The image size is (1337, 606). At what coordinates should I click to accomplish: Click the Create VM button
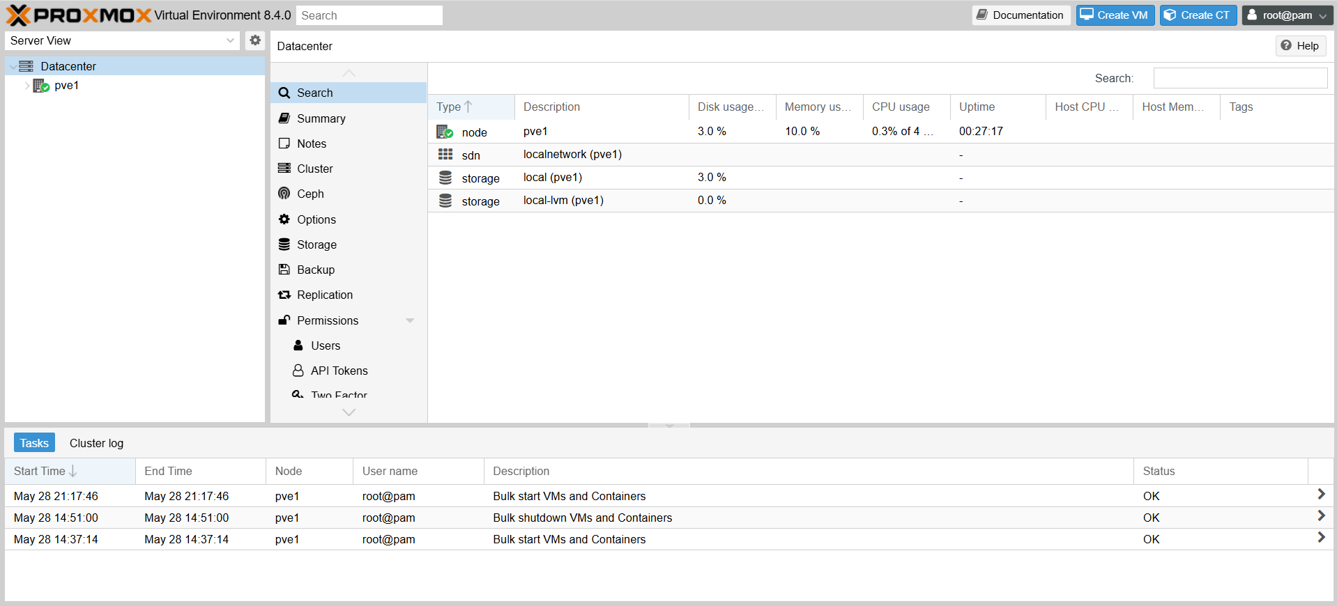coord(1115,15)
